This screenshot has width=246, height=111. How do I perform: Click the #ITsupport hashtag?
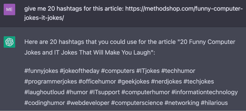(104, 92)
